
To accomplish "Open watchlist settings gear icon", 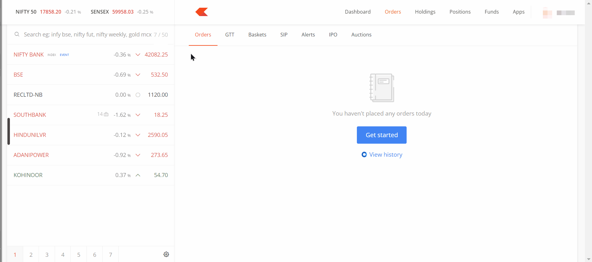I will coord(166,254).
